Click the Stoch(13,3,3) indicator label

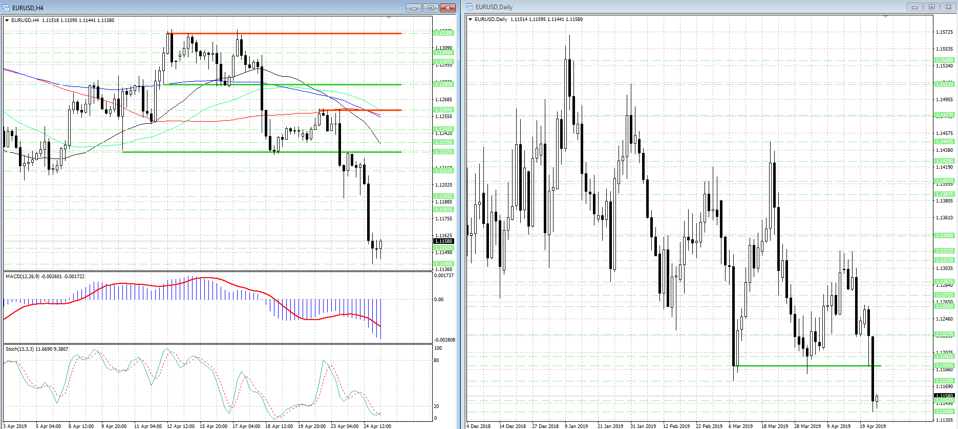coord(37,349)
